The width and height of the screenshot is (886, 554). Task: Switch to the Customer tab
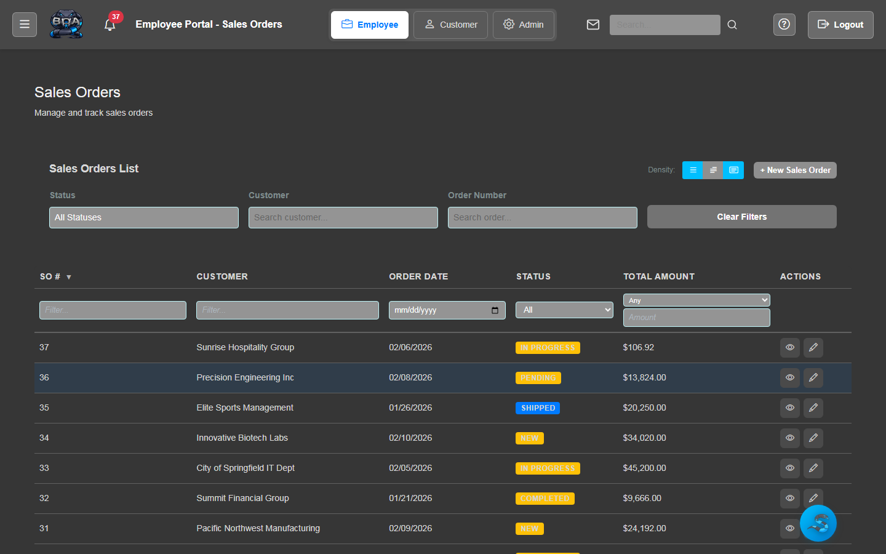coord(450,25)
